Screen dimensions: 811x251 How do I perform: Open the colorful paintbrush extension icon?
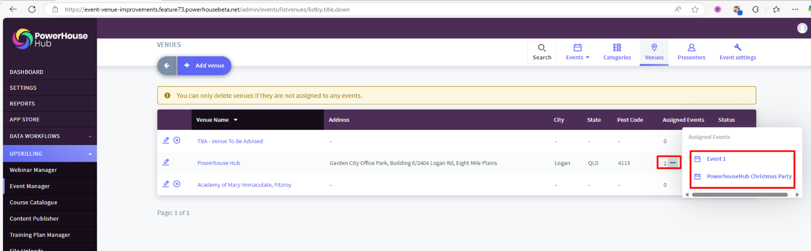point(738,9)
